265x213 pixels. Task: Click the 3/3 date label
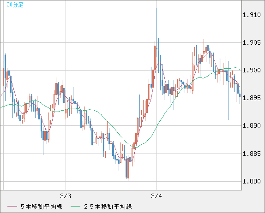click(66, 196)
